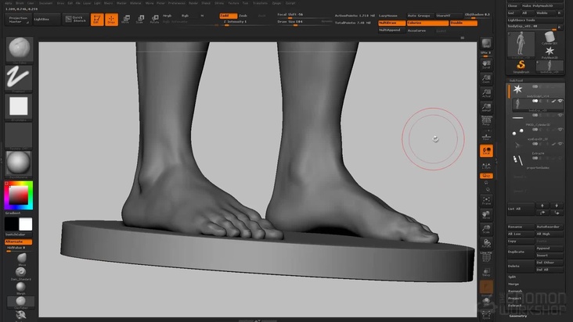This screenshot has height=322, width=573.
Task: Expand the Geometry section
Action: (x=518, y=316)
